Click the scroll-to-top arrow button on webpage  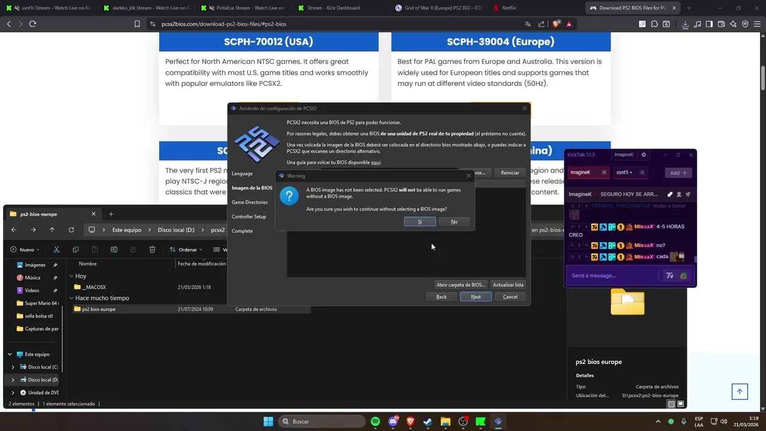740,391
